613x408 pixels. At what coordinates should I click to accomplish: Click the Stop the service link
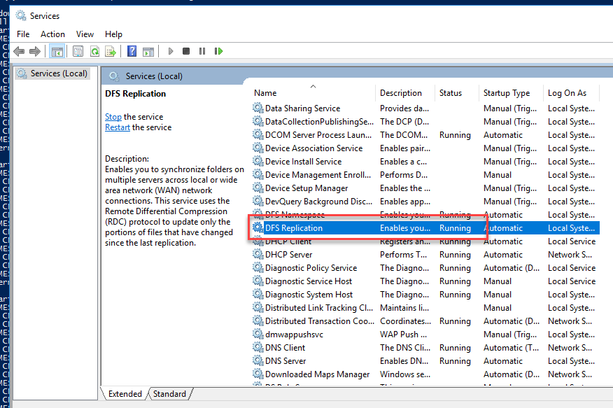[113, 117]
